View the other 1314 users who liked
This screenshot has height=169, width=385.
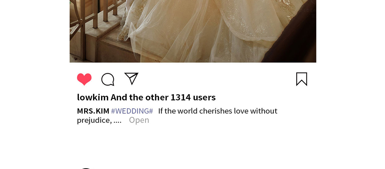(163, 97)
